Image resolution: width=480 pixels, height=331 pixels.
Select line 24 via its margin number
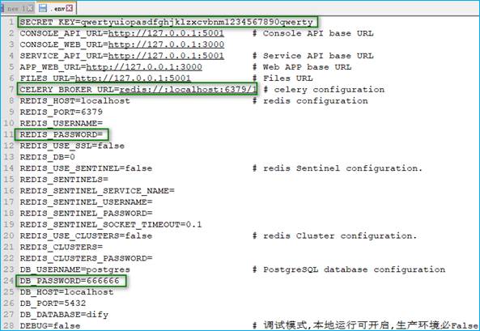pos(9,281)
